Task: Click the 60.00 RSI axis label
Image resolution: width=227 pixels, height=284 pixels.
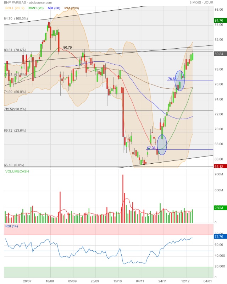Action: click(x=219, y=245)
